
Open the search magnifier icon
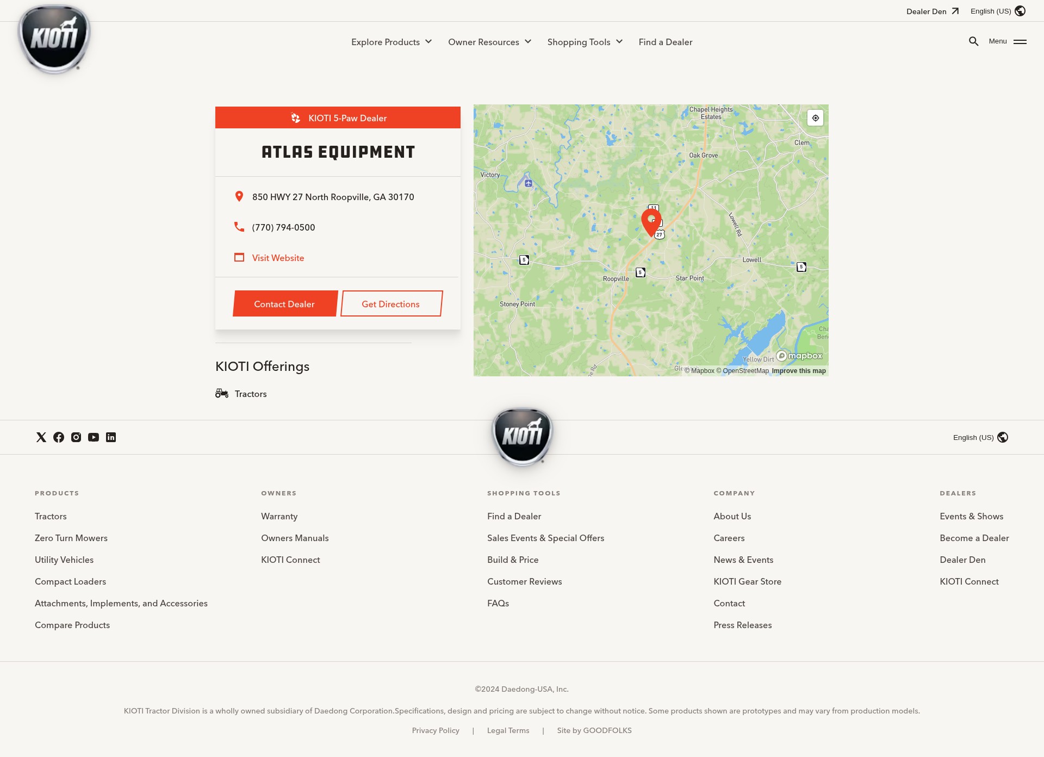pyautogui.click(x=973, y=41)
